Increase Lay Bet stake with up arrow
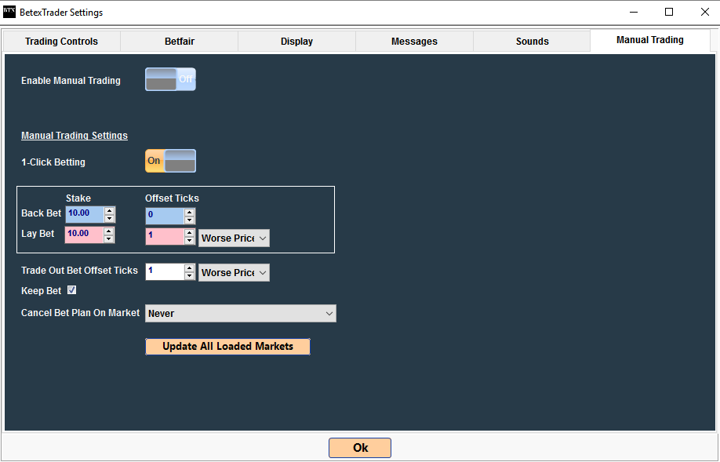Screen dimensions: 720x462 pos(110,231)
